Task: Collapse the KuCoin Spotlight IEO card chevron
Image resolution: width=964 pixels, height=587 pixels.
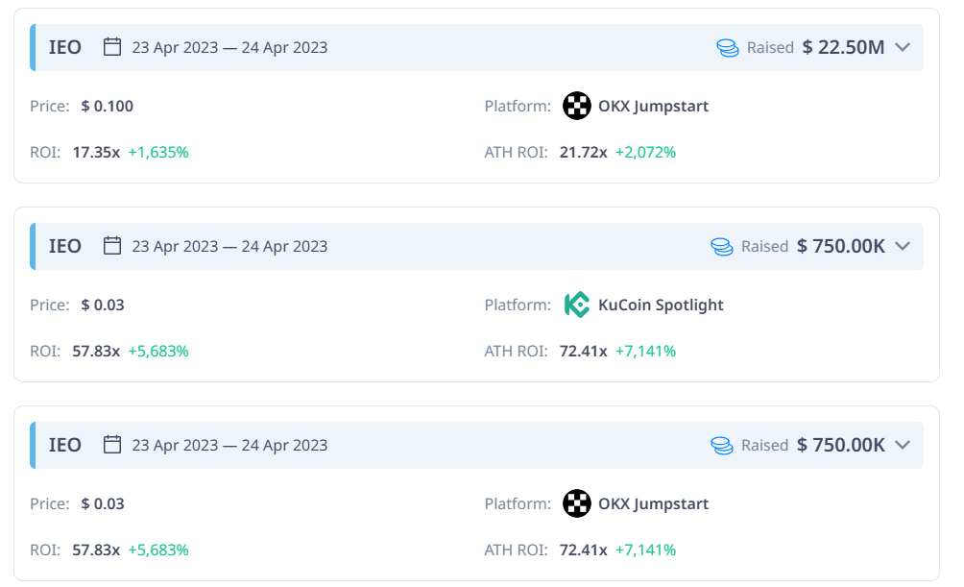Action: (x=902, y=246)
